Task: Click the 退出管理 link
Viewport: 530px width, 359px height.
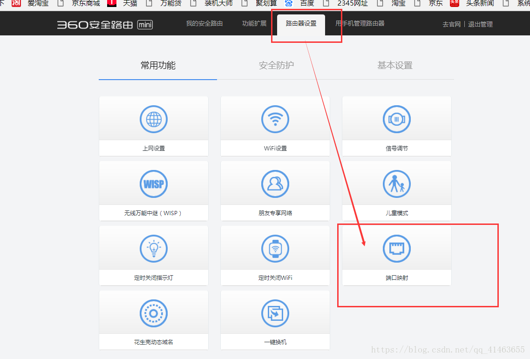Action: [480, 24]
